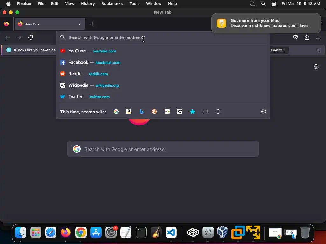Open GarageBand from the Dock

pyautogui.click(x=156, y=232)
